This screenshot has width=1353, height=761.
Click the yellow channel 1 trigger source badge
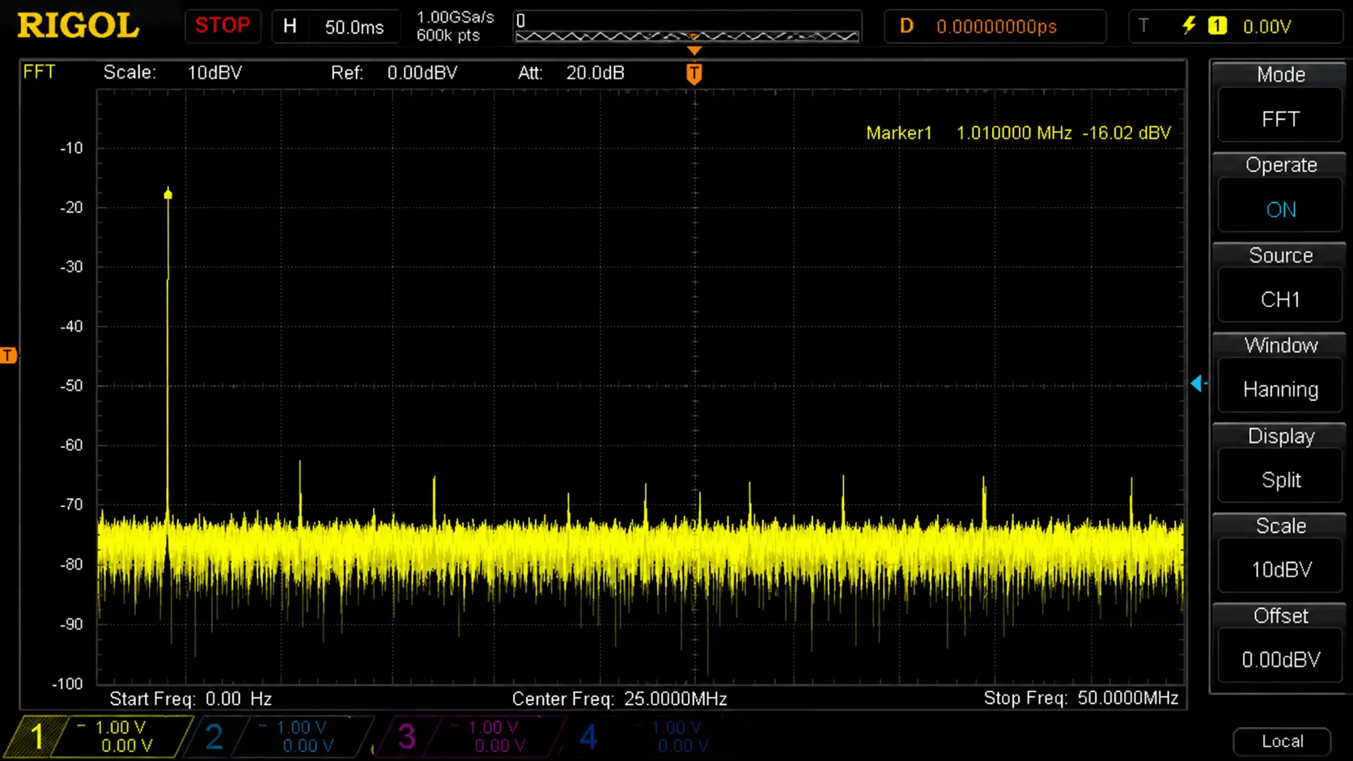(x=1217, y=26)
